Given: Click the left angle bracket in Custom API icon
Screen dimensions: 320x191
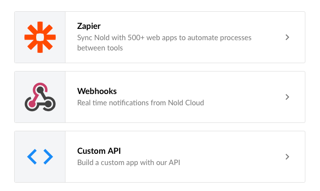Looking at the screenshot, I should [x=32, y=157].
